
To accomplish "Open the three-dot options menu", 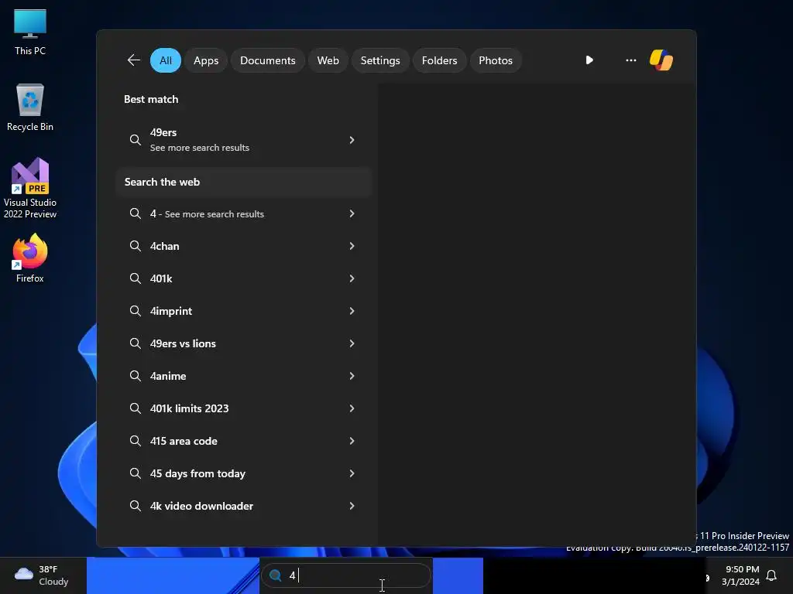I will point(630,60).
